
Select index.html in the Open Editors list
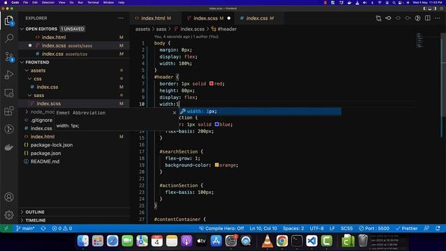(x=54, y=37)
